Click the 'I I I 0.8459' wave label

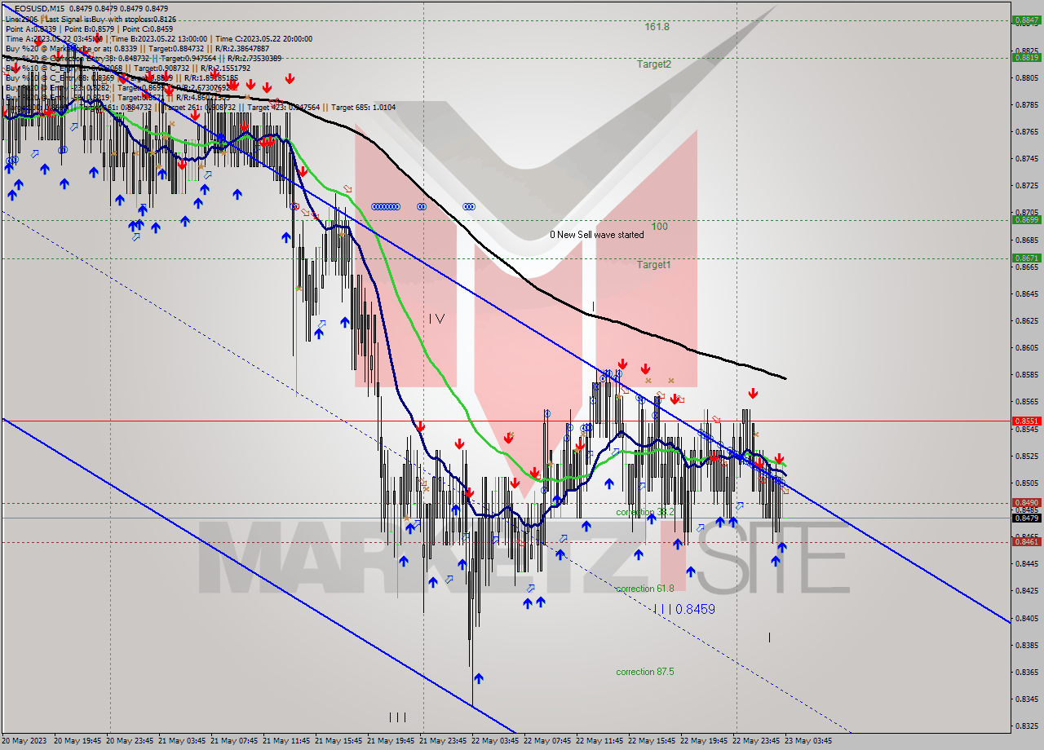pos(684,609)
